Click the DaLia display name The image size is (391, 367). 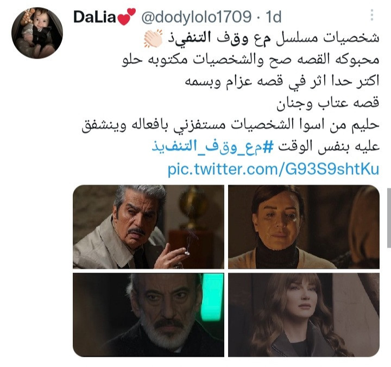click(x=94, y=17)
